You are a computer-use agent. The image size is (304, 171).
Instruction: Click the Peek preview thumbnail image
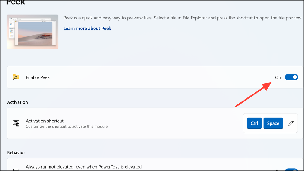point(33,32)
